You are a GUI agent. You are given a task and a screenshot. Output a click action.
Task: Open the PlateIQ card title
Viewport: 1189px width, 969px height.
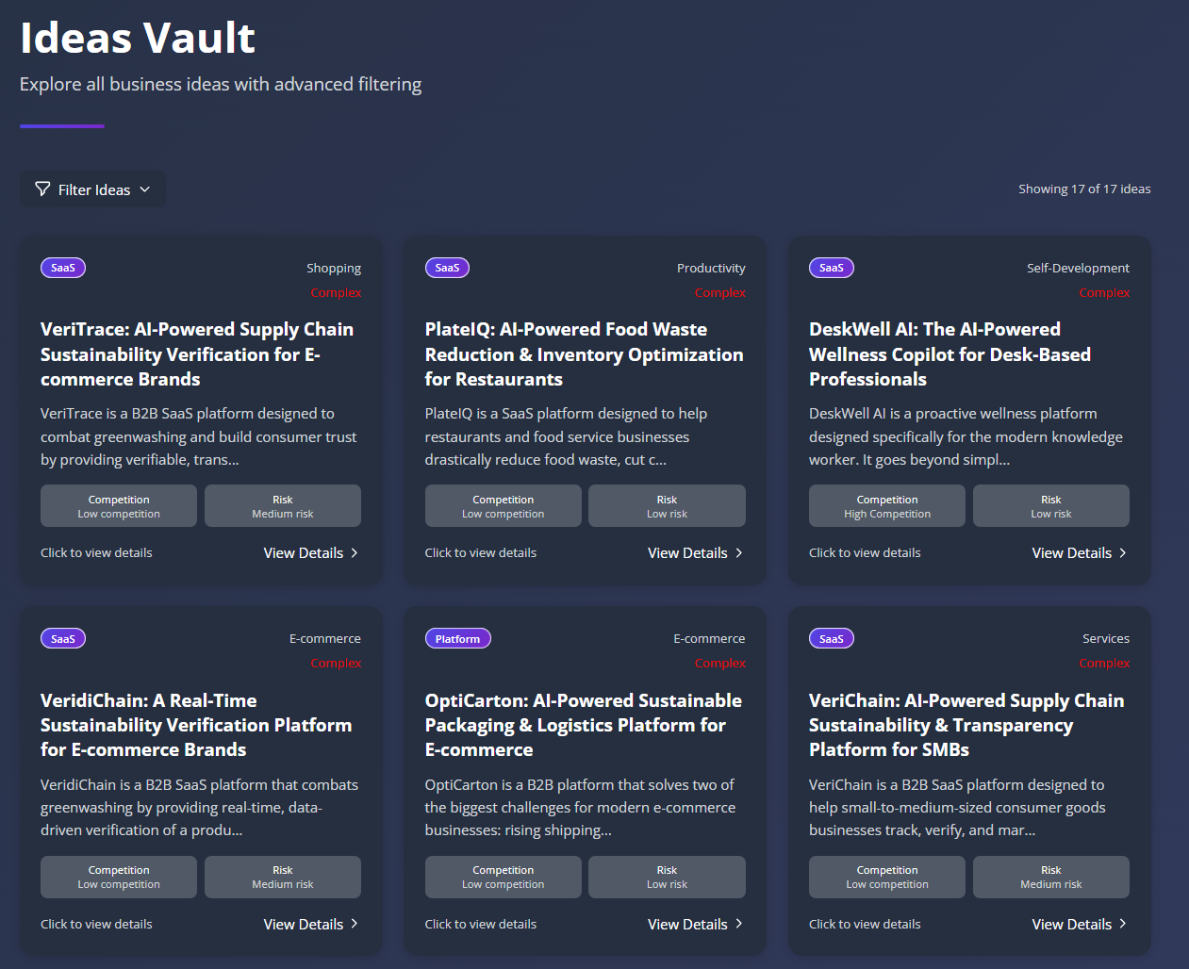tap(584, 354)
